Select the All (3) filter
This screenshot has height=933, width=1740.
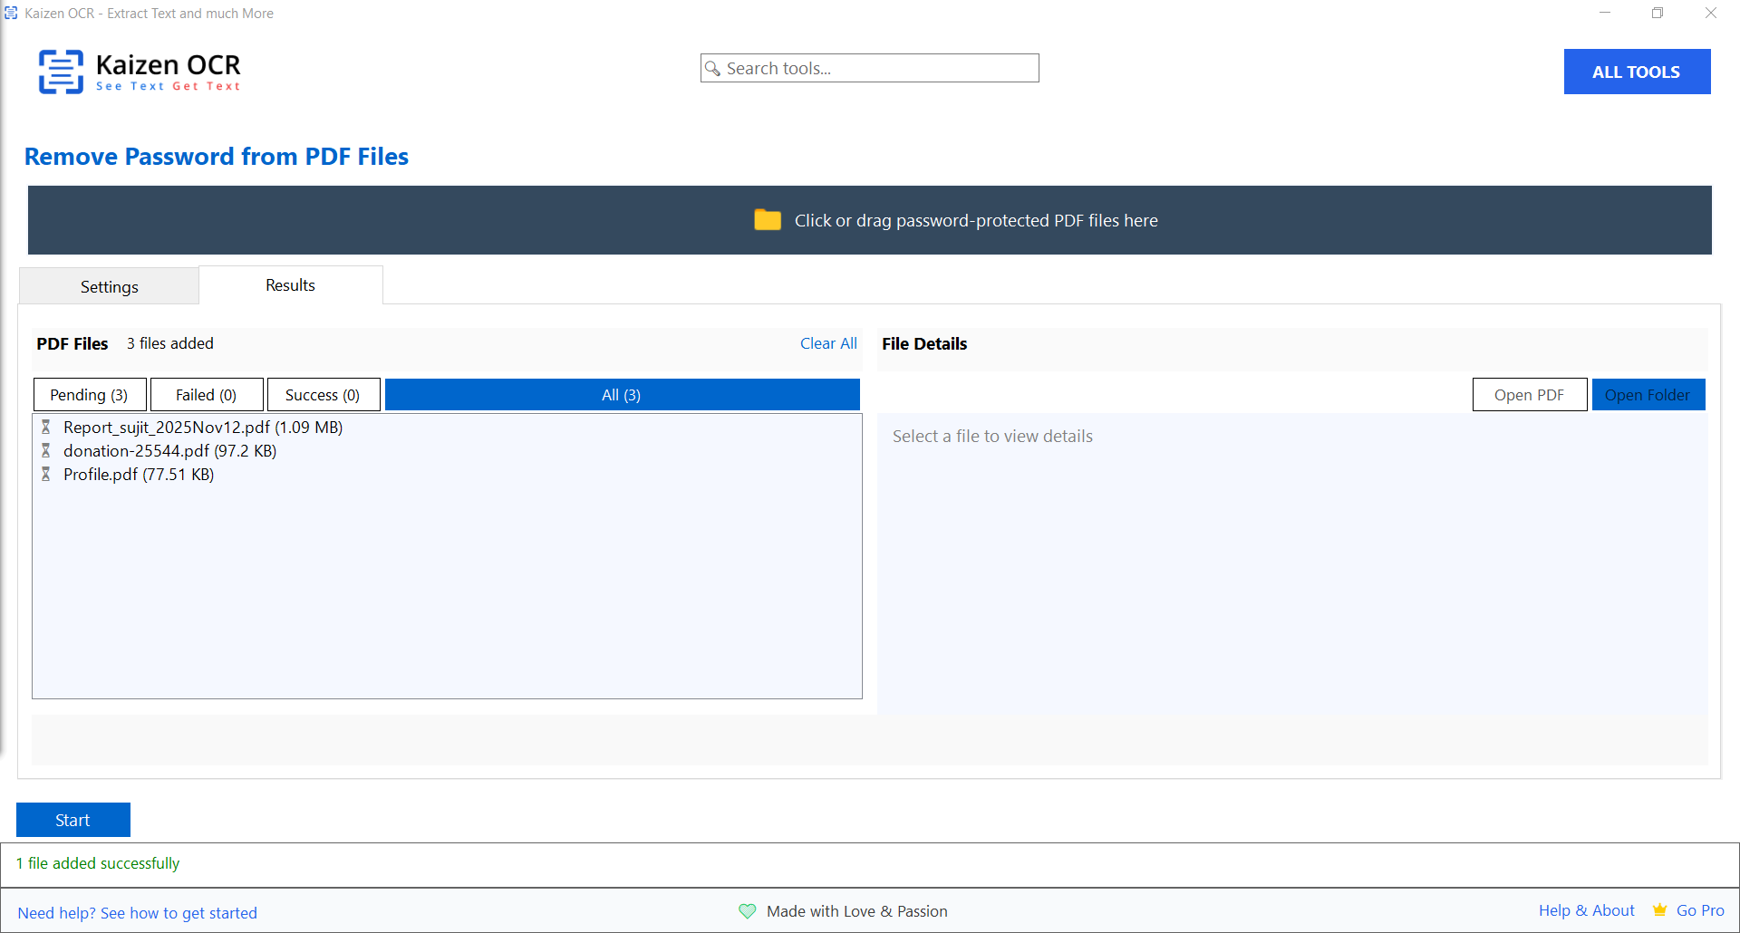point(622,395)
